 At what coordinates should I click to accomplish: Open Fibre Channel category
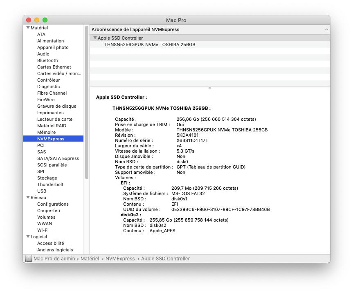coord(52,93)
